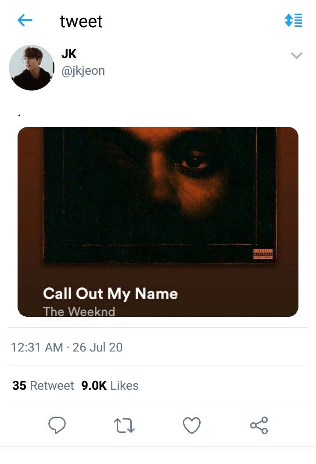The image size is (316, 464).
Task: Tap the thread sort icon at top right
Action: (293, 20)
